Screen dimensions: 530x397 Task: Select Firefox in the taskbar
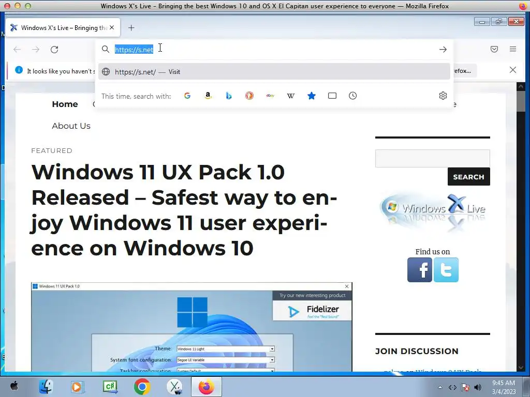207,387
